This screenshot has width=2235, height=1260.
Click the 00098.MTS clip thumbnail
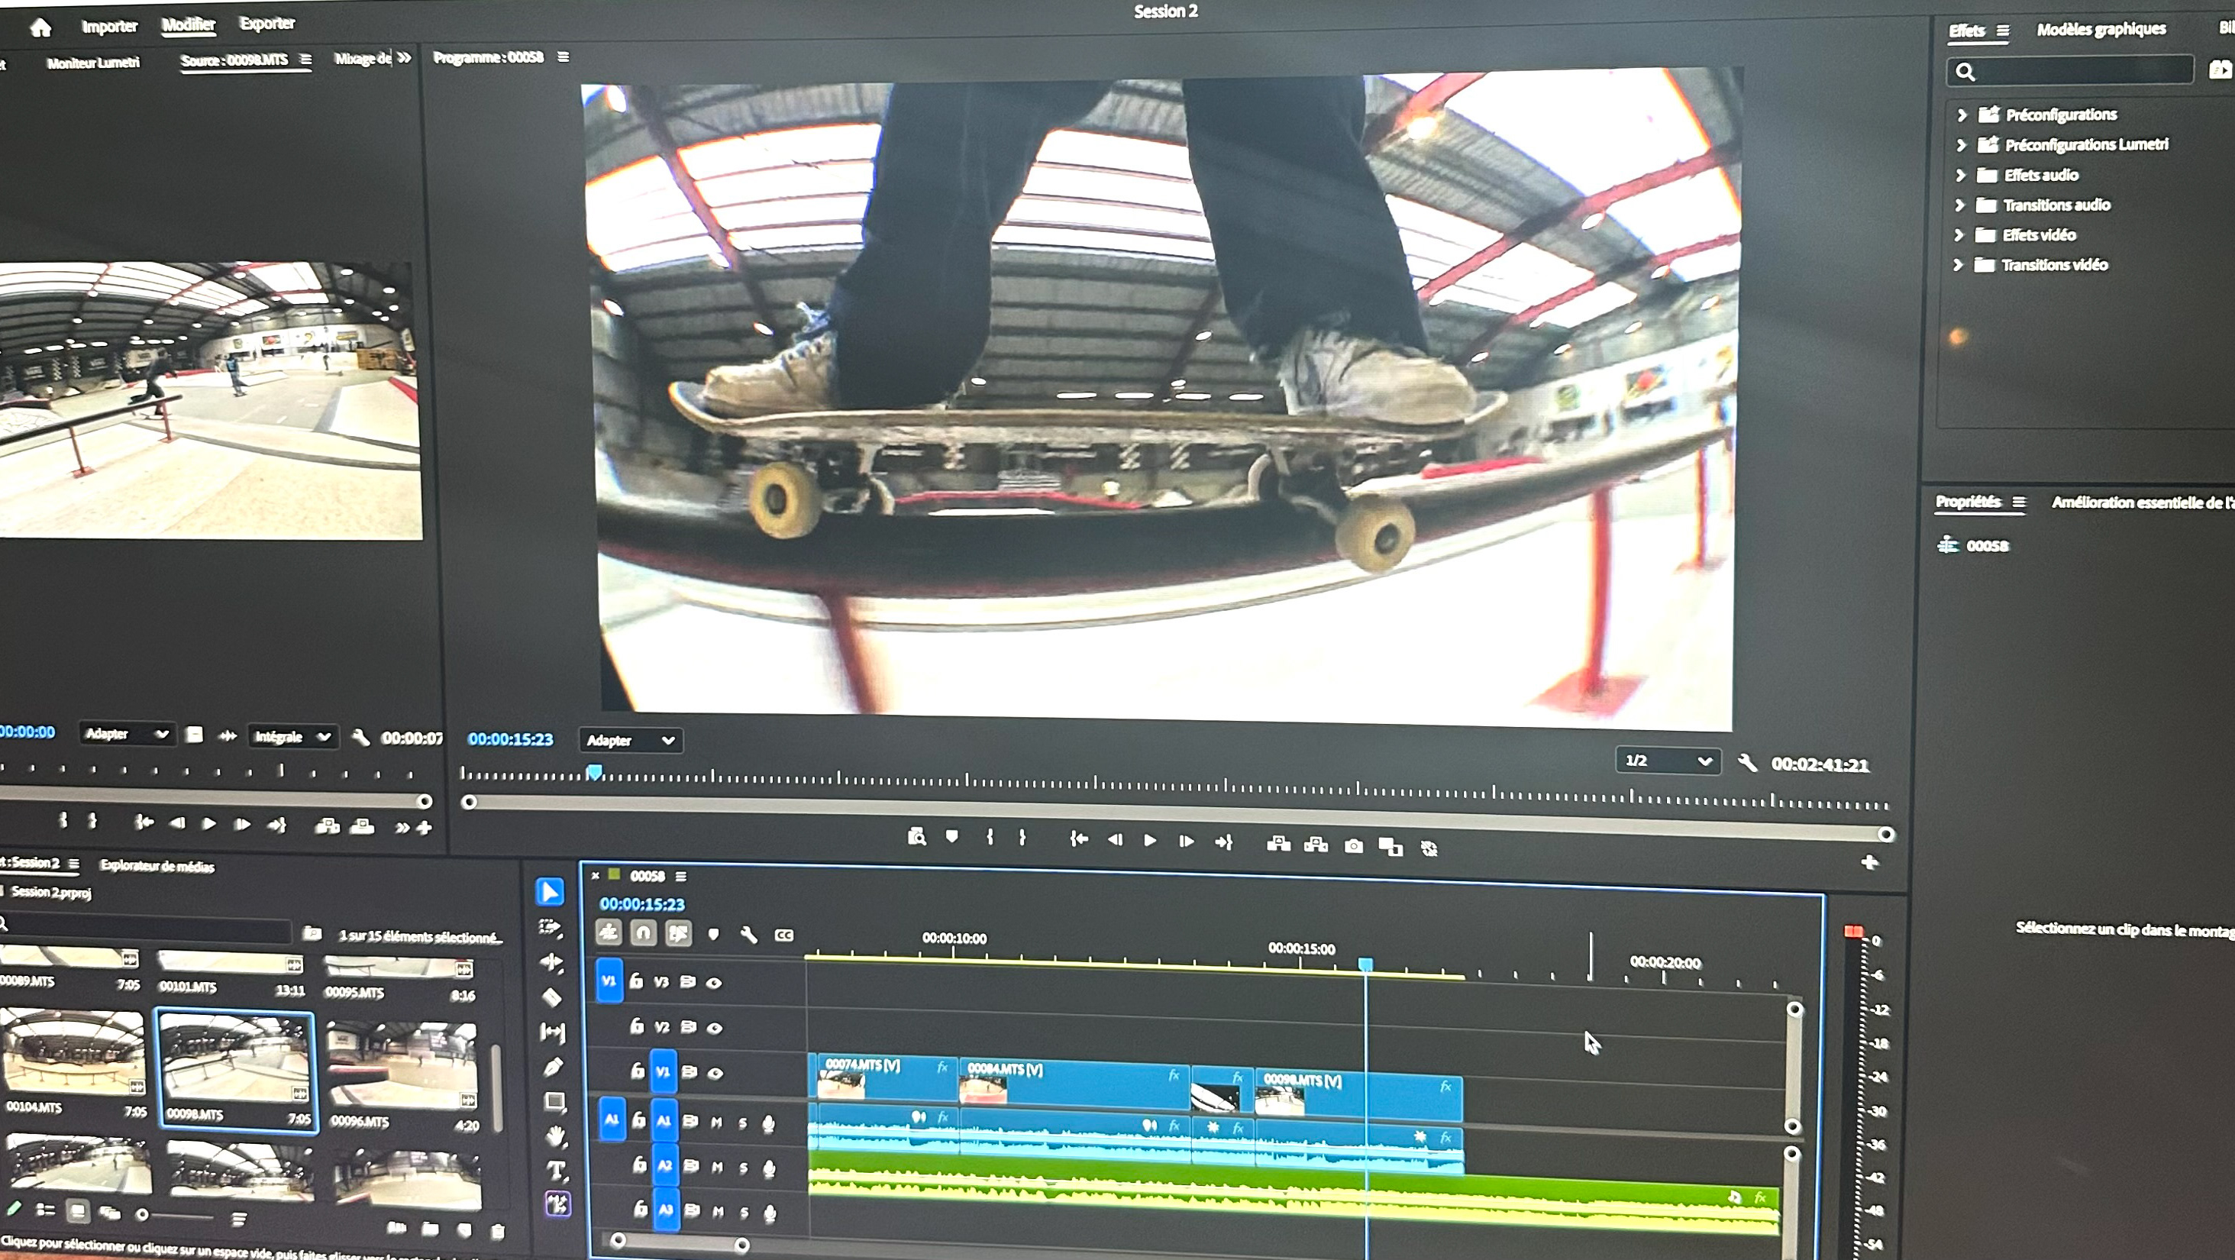tap(236, 1058)
